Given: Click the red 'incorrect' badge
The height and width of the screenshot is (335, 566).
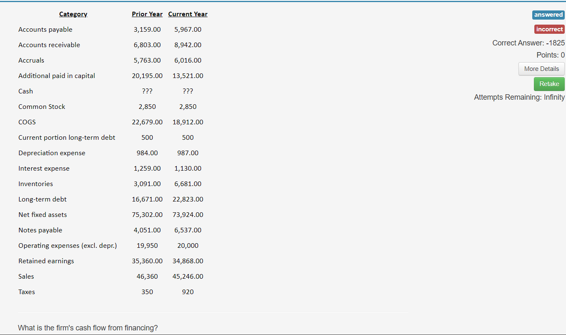Looking at the screenshot, I should pos(549,29).
